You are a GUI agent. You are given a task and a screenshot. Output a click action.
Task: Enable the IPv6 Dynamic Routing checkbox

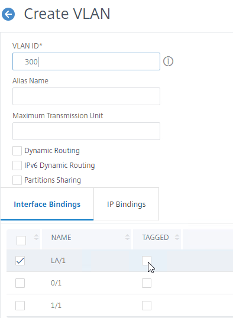(17, 166)
